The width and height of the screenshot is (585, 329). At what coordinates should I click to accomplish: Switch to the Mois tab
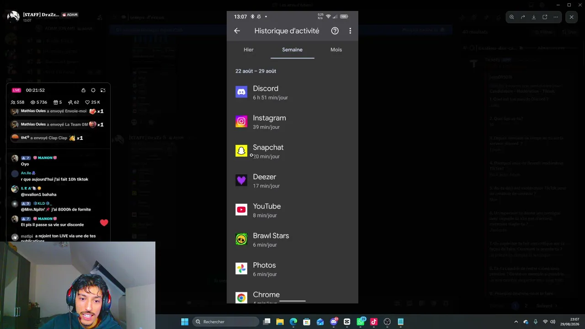click(336, 49)
